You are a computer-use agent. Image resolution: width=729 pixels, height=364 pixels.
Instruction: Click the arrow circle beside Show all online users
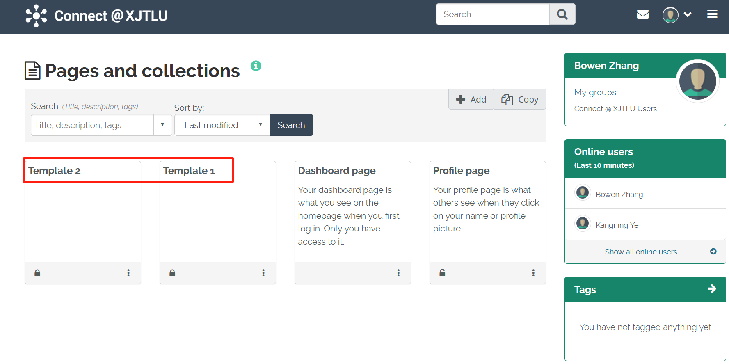pos(713,252)
